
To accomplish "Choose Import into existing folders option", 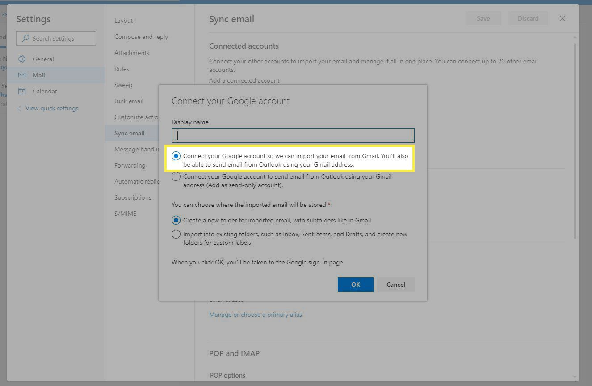I will click(x=176, y=234).
